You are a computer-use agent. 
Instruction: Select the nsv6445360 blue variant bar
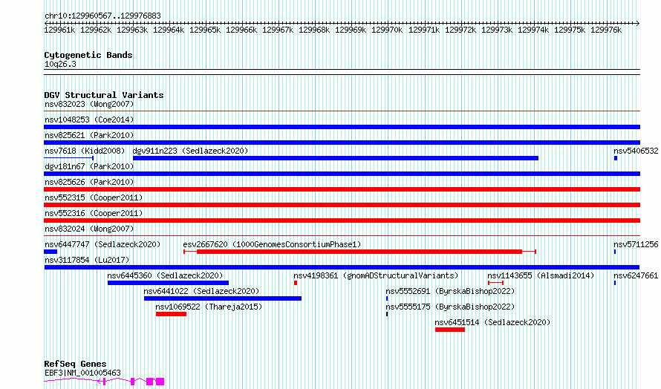168,283
